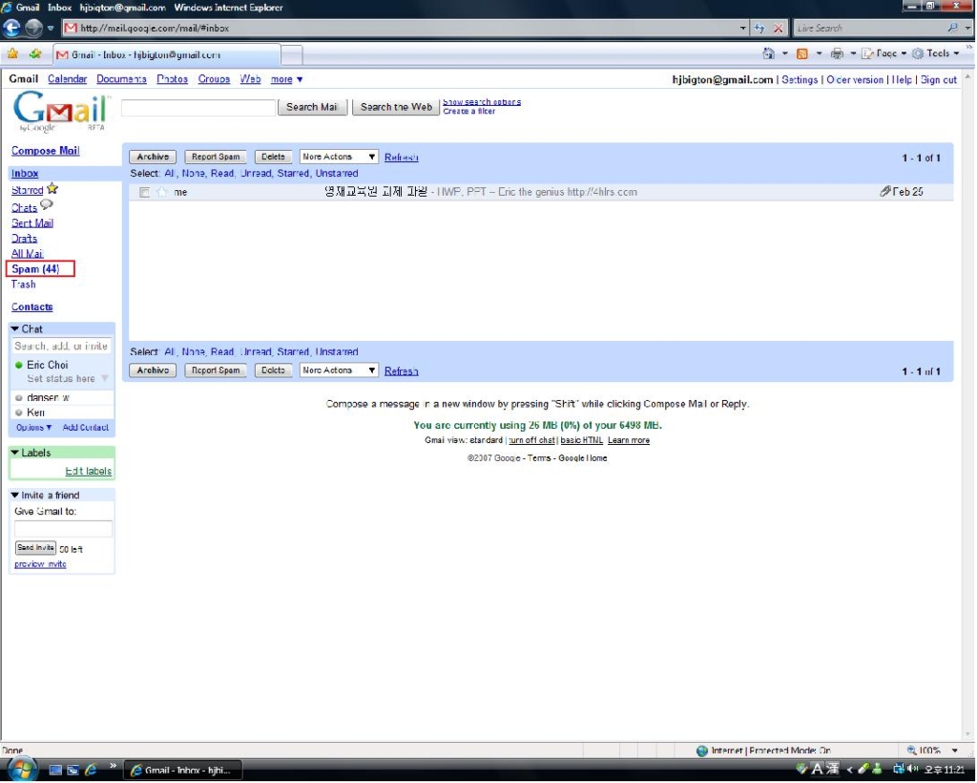Open the Spam (44) folder

(35, 269)
